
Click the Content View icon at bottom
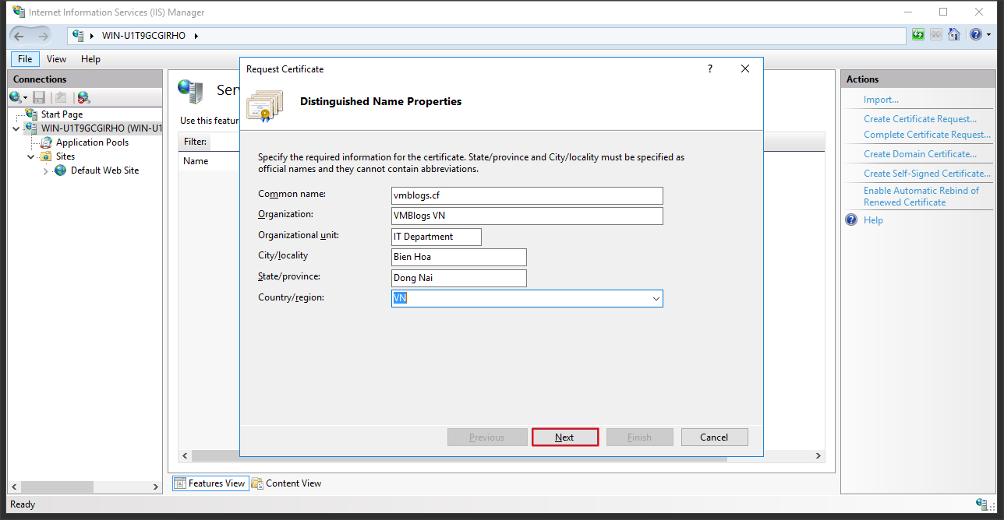[x=257, y=483]
